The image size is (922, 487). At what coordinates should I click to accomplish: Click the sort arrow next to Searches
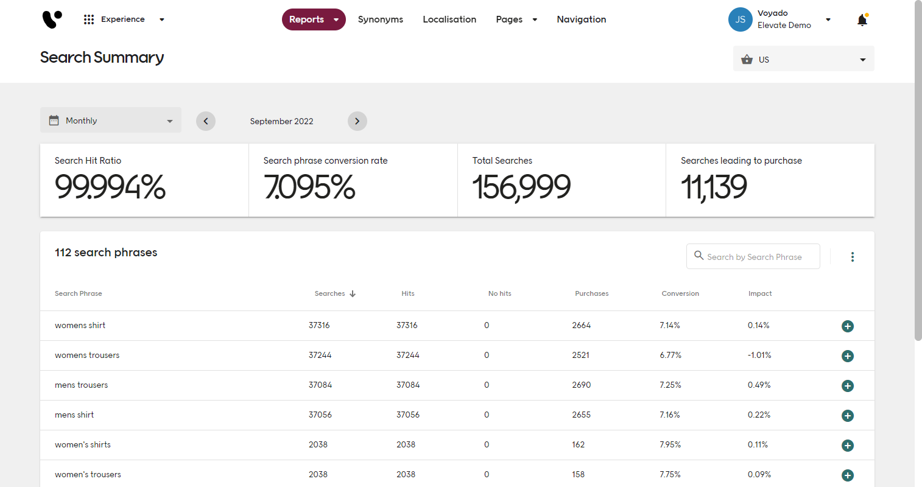point(353,293)
